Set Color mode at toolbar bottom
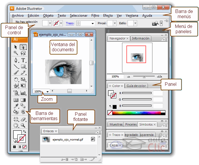This screenshot has height=165, width=199. (x=14, y=147)
